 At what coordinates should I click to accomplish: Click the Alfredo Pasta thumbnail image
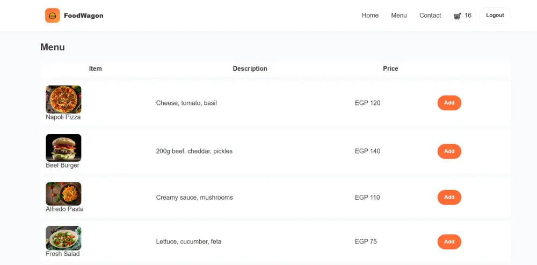click(63, 193)
